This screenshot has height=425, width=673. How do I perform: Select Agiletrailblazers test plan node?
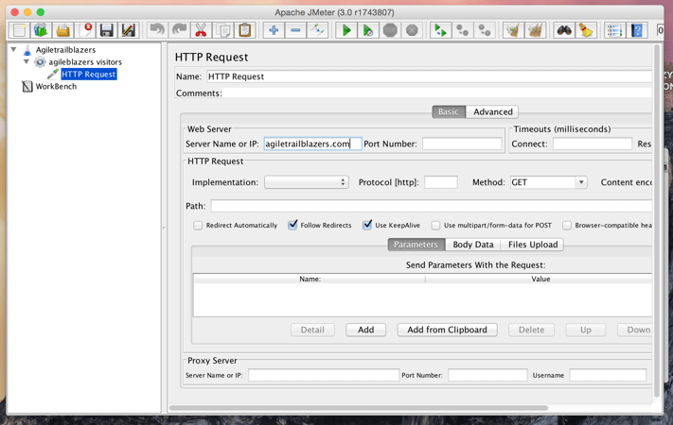[x=65, y=50]
